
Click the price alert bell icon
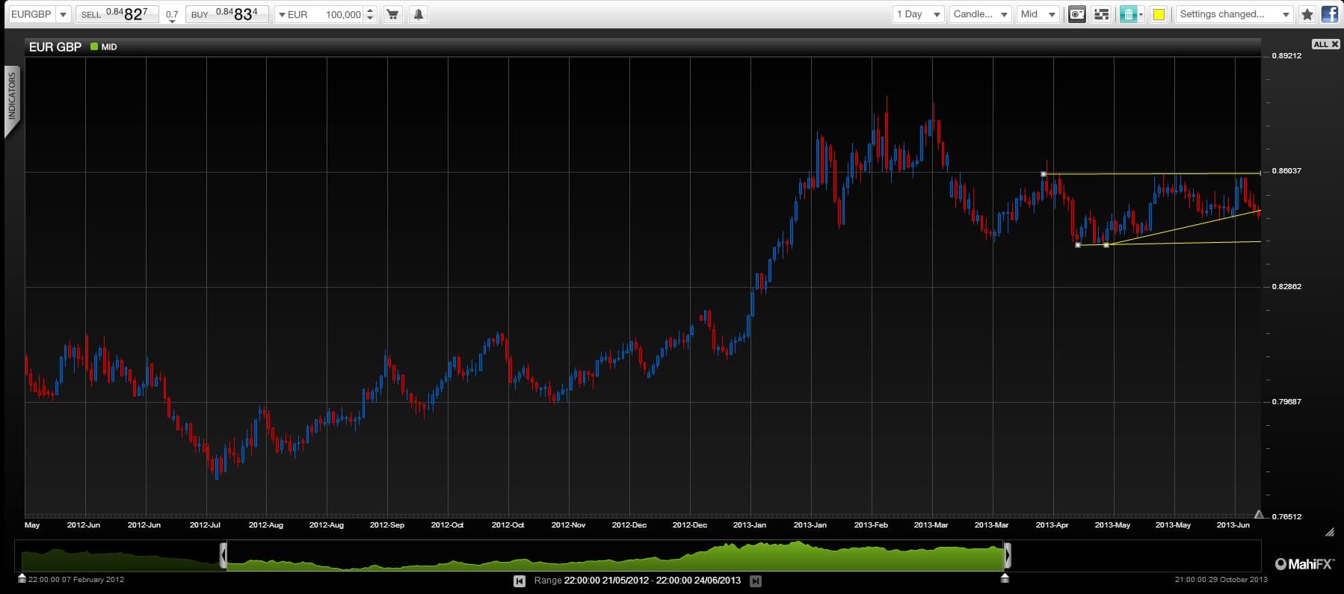pos(419,14)
